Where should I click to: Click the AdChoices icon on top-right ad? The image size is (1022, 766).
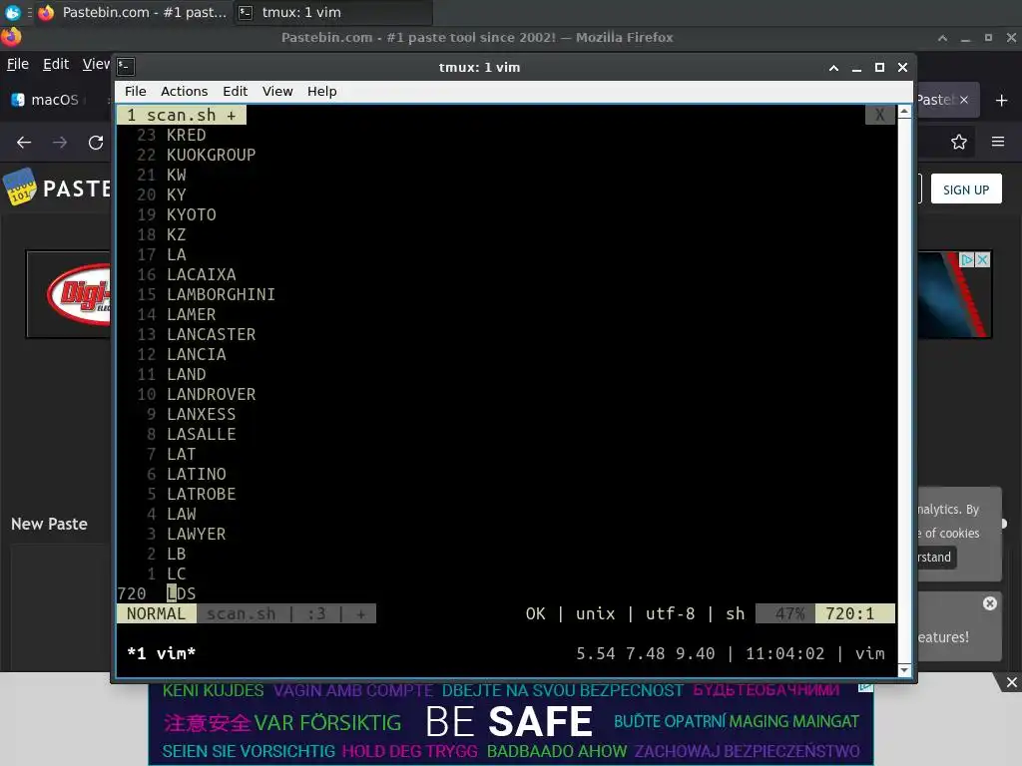coord(967,260)
